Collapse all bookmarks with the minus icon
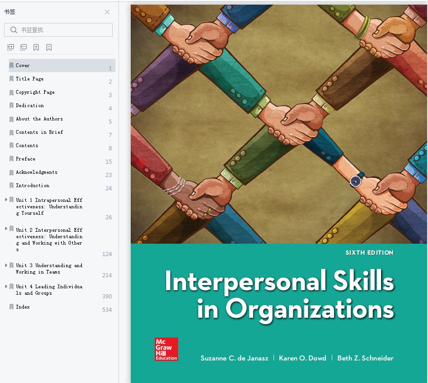 coord(23,47)
